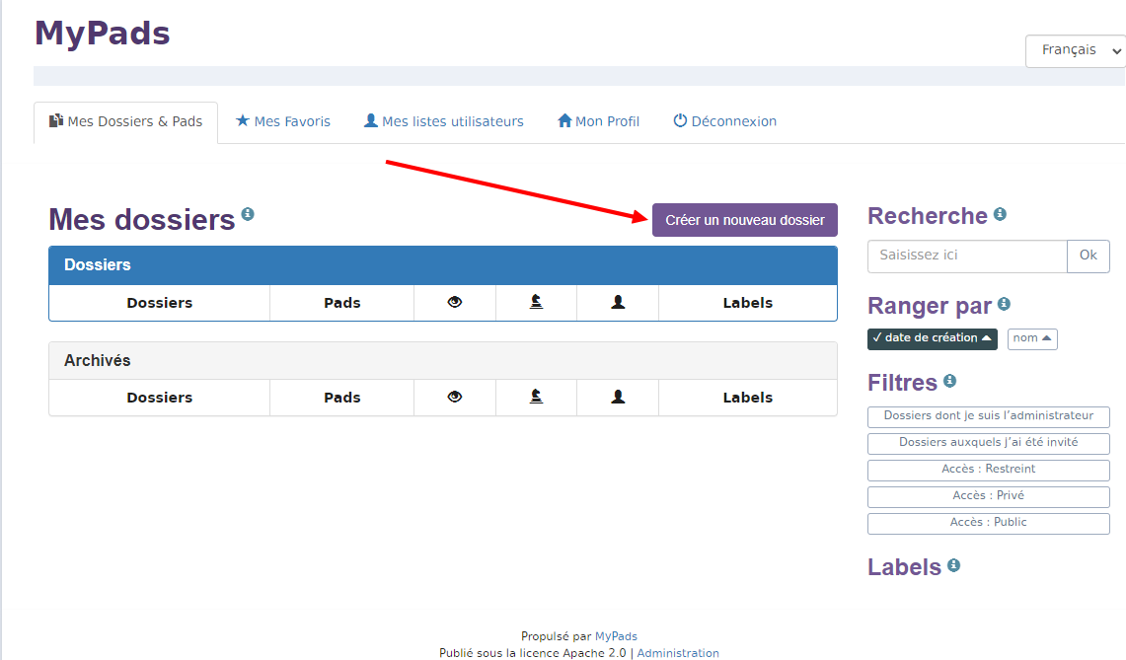Sort folders by nom
The height and width of the screenshot is (660, 1126).
click(1032, 338)
